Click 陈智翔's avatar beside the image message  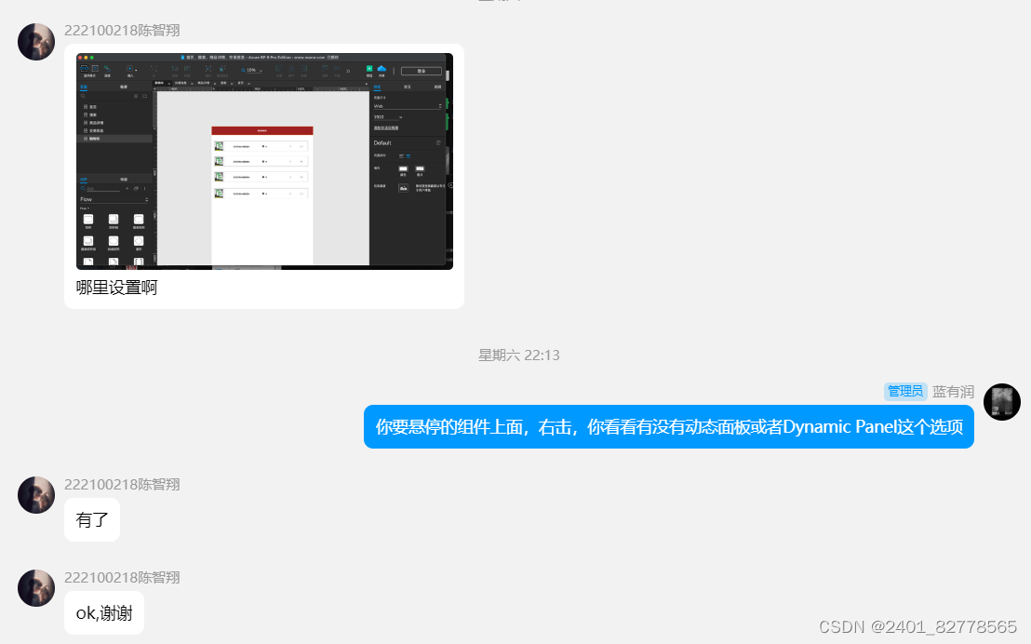point(36,42)
